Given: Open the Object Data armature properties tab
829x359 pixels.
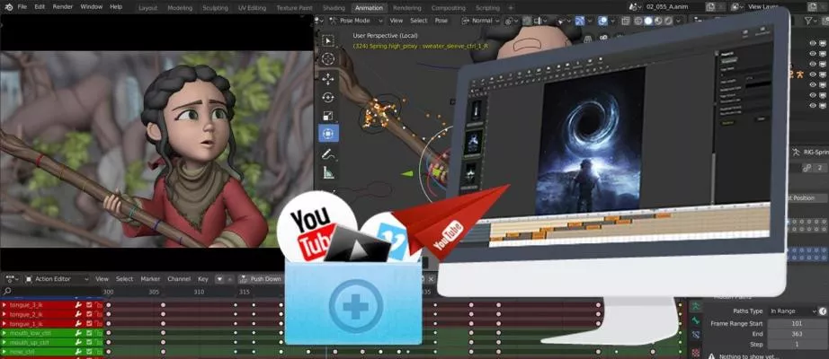Looking at the screenshot, I should tap(696, 306).
